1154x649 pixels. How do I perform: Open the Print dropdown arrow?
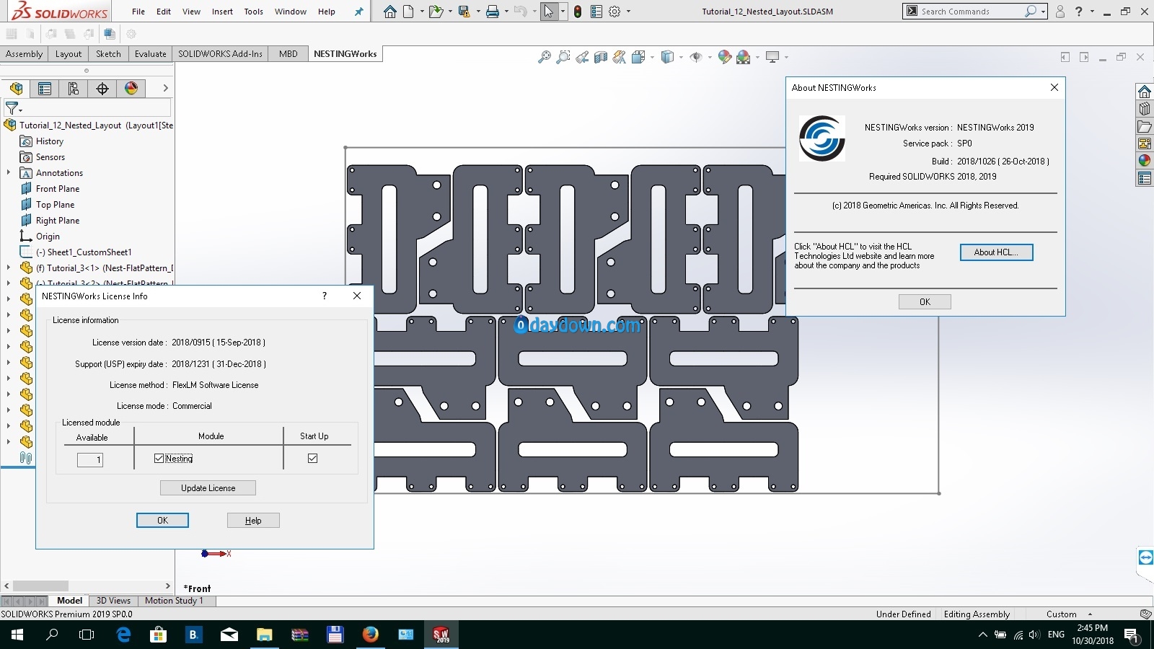coord(506,12)
